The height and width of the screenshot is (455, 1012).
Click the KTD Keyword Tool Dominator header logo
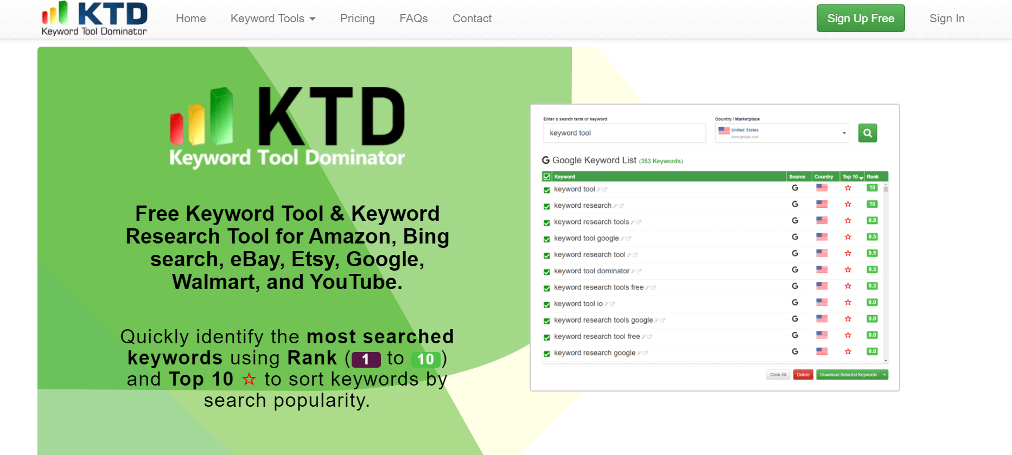(95, 19)
